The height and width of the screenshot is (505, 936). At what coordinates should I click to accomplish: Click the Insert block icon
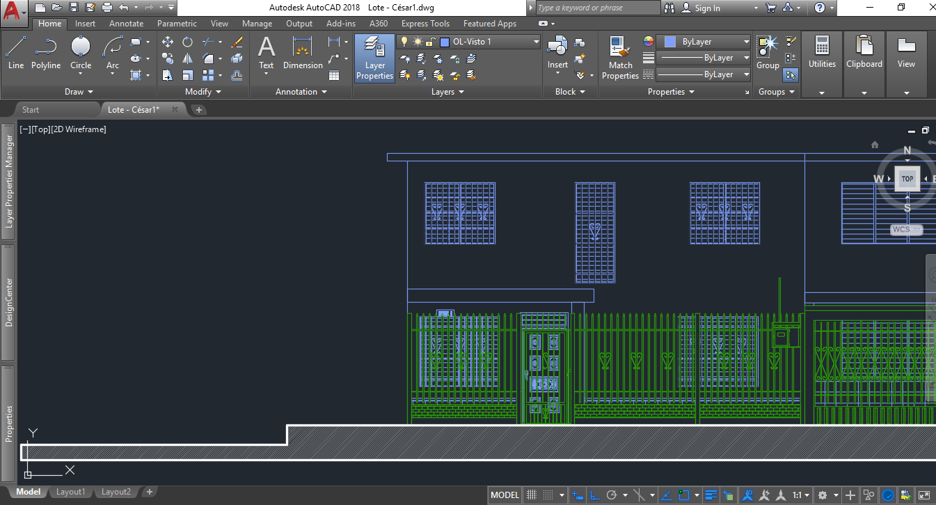(557, 53)
